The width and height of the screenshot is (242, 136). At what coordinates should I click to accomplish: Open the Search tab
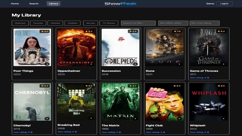point(34,3)
